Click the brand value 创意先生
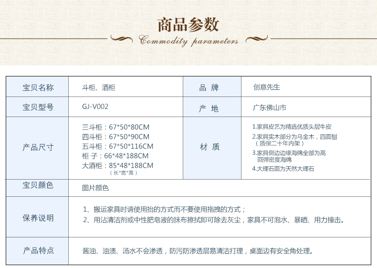 click(x=267, y=87)
